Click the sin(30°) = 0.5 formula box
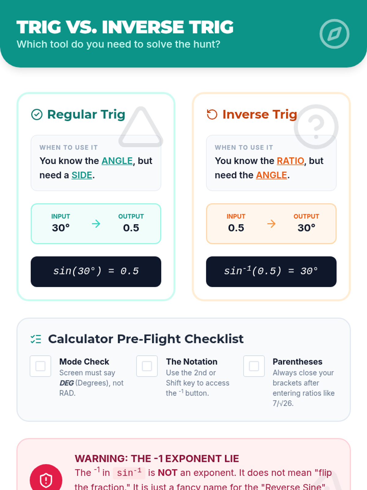 point(96,272)
